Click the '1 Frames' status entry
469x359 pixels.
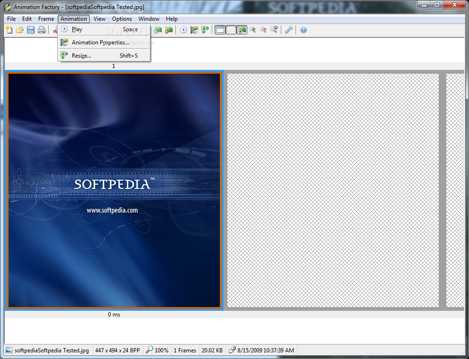[x=185, y=350]
